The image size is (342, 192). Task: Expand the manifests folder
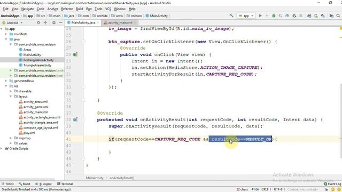point(6,34)
